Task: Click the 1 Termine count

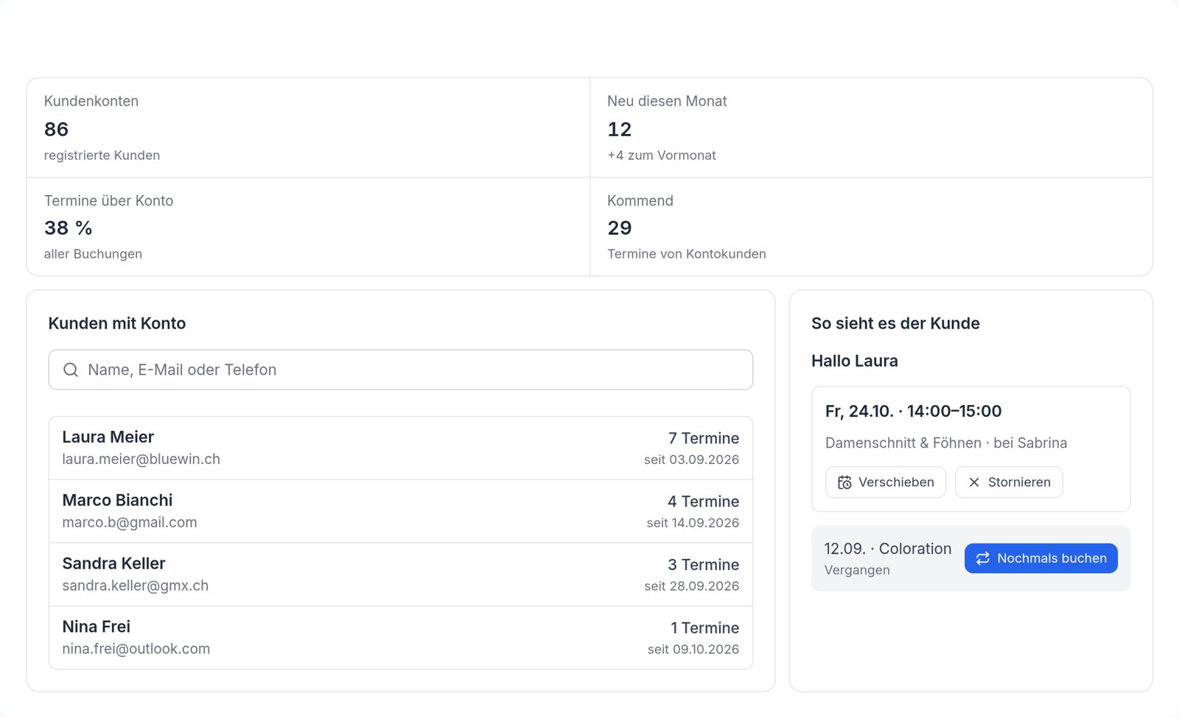Action: pos(705,628)
